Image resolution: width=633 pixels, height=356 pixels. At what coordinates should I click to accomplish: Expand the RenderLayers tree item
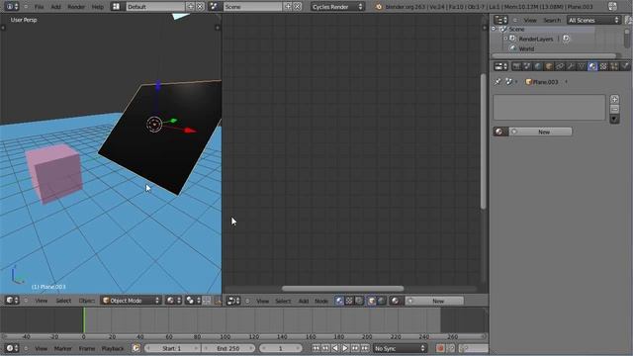point(505,39)
